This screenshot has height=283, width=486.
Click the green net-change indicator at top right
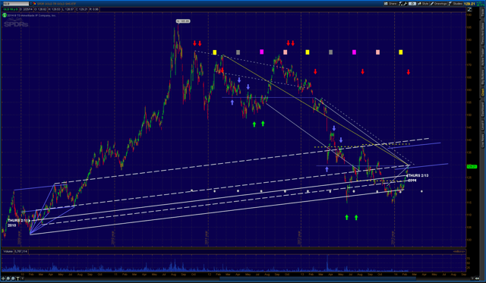tap(481, 3)
